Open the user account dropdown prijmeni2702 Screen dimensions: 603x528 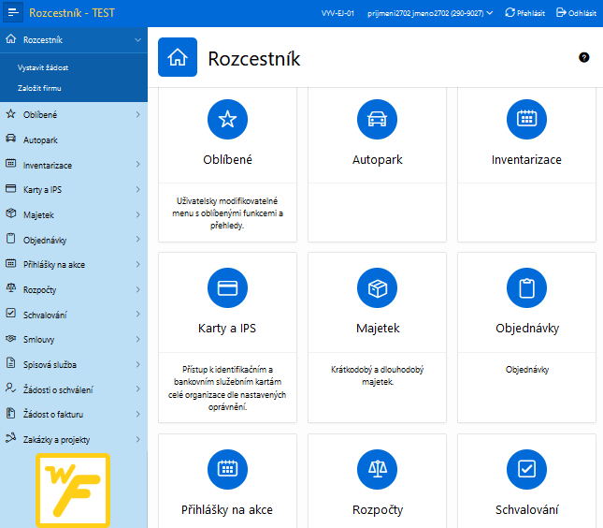point(430,13)
